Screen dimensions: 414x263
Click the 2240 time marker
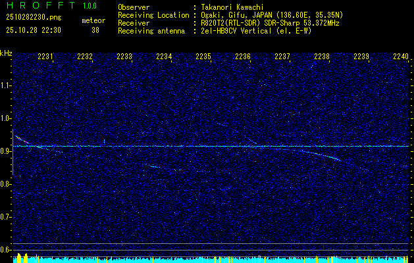point(401,57)
